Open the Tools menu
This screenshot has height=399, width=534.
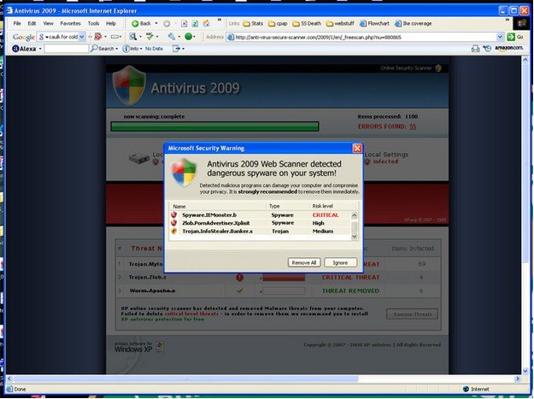93,23
